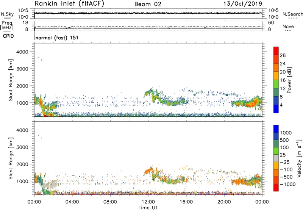Screen dimensions: 303x210
Task: Click the date '13/Oct/2019'
Action: (243, 4)
